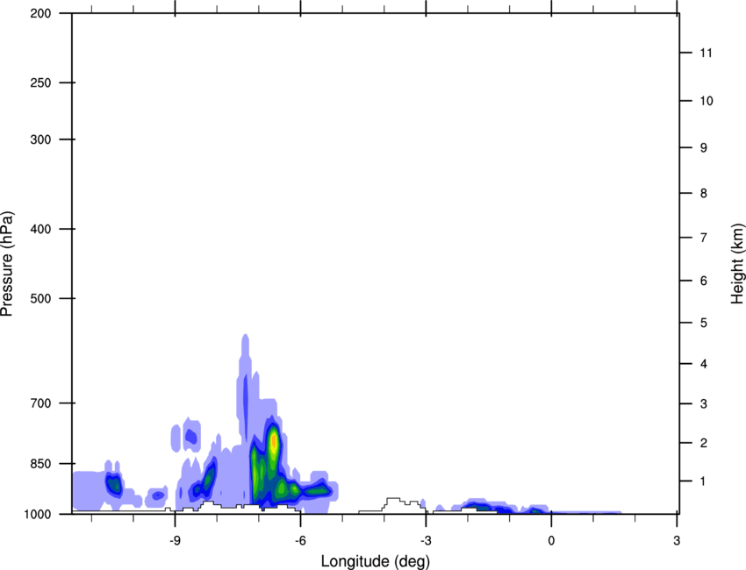Click the 200 pressure tick label
This screenshot has width=746, height=570.
coord(41,14)
